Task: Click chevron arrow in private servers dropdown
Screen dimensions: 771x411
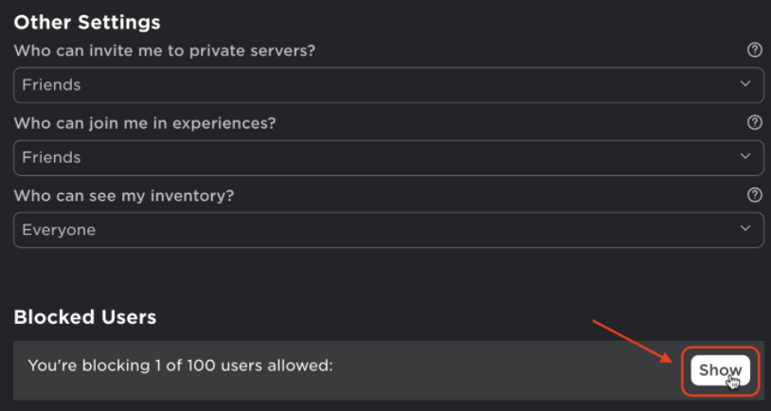Action: (x=745, y=83)
